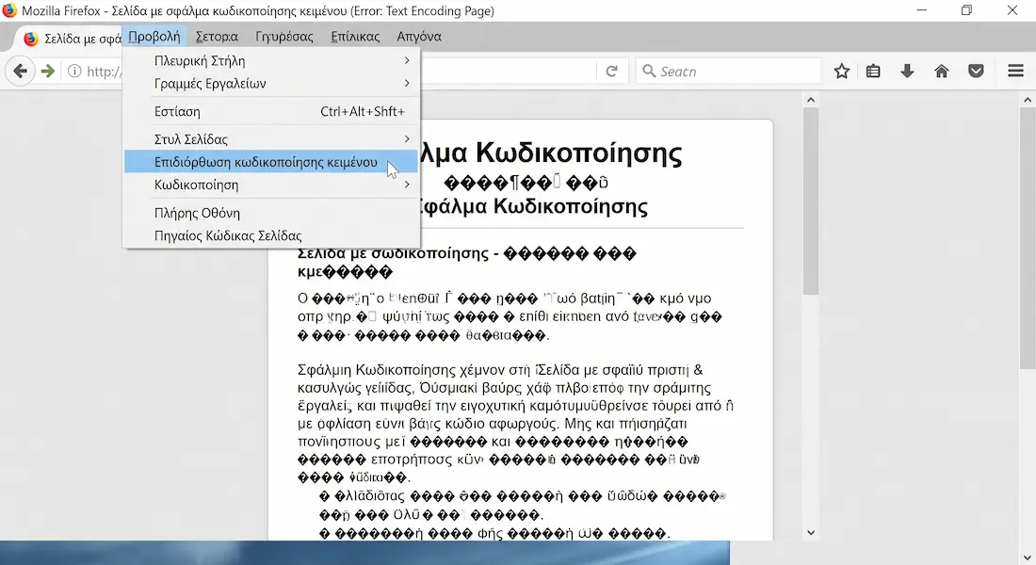Click the back arrow navigation button
Screen dimensions: 1036x565
pyautogui.click(x=21, y=71)
